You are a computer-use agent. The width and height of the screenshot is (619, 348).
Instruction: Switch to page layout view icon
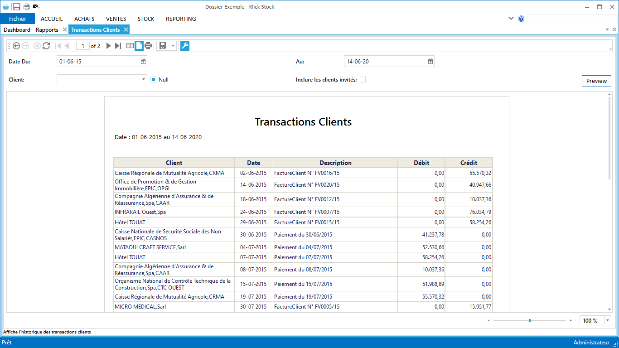(x=139, y=46)
